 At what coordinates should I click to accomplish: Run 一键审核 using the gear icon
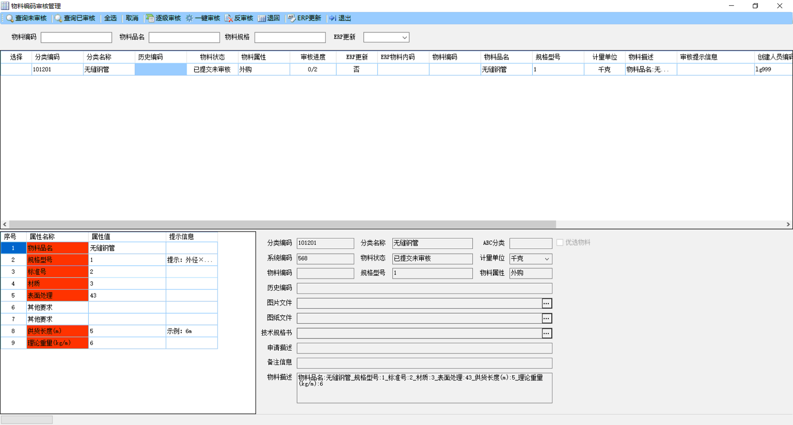[189, 18]
